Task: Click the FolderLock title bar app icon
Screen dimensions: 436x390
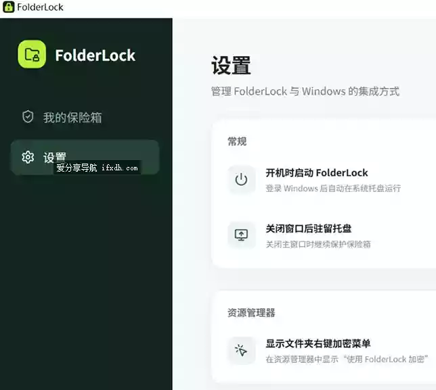Action: [8, 7]
